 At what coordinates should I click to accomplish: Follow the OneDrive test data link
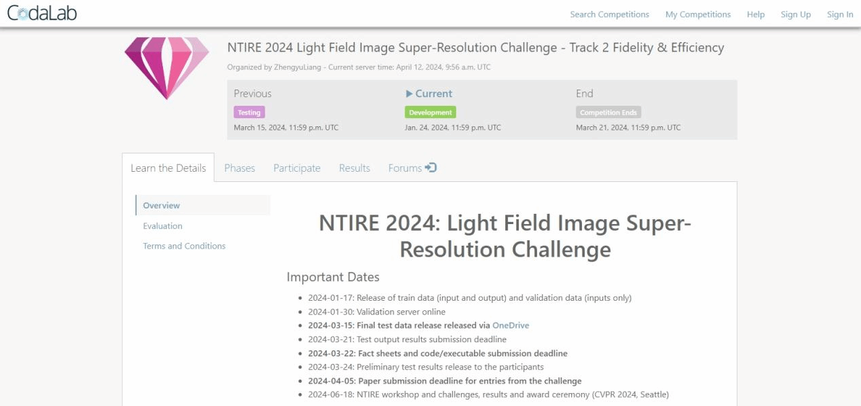tap(510, 325)
